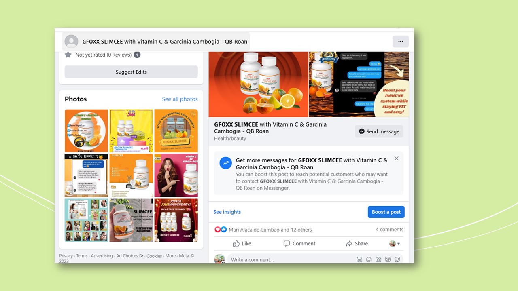Click the Cookies footer link
The width and height of the screenshot is (518, 291).
(154, 256)
